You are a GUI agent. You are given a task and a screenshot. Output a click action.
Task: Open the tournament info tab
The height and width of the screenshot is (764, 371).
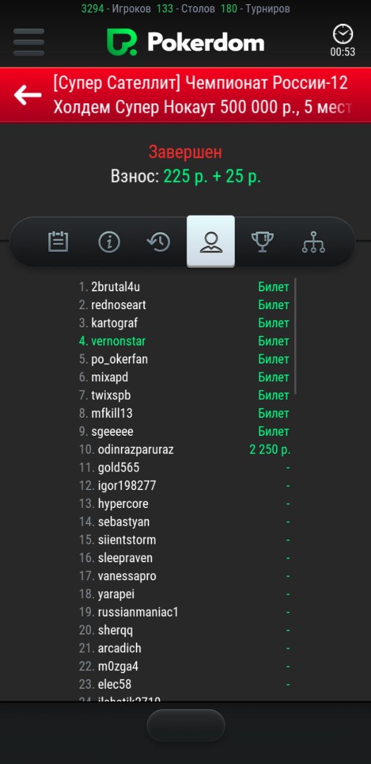point(109,242)
